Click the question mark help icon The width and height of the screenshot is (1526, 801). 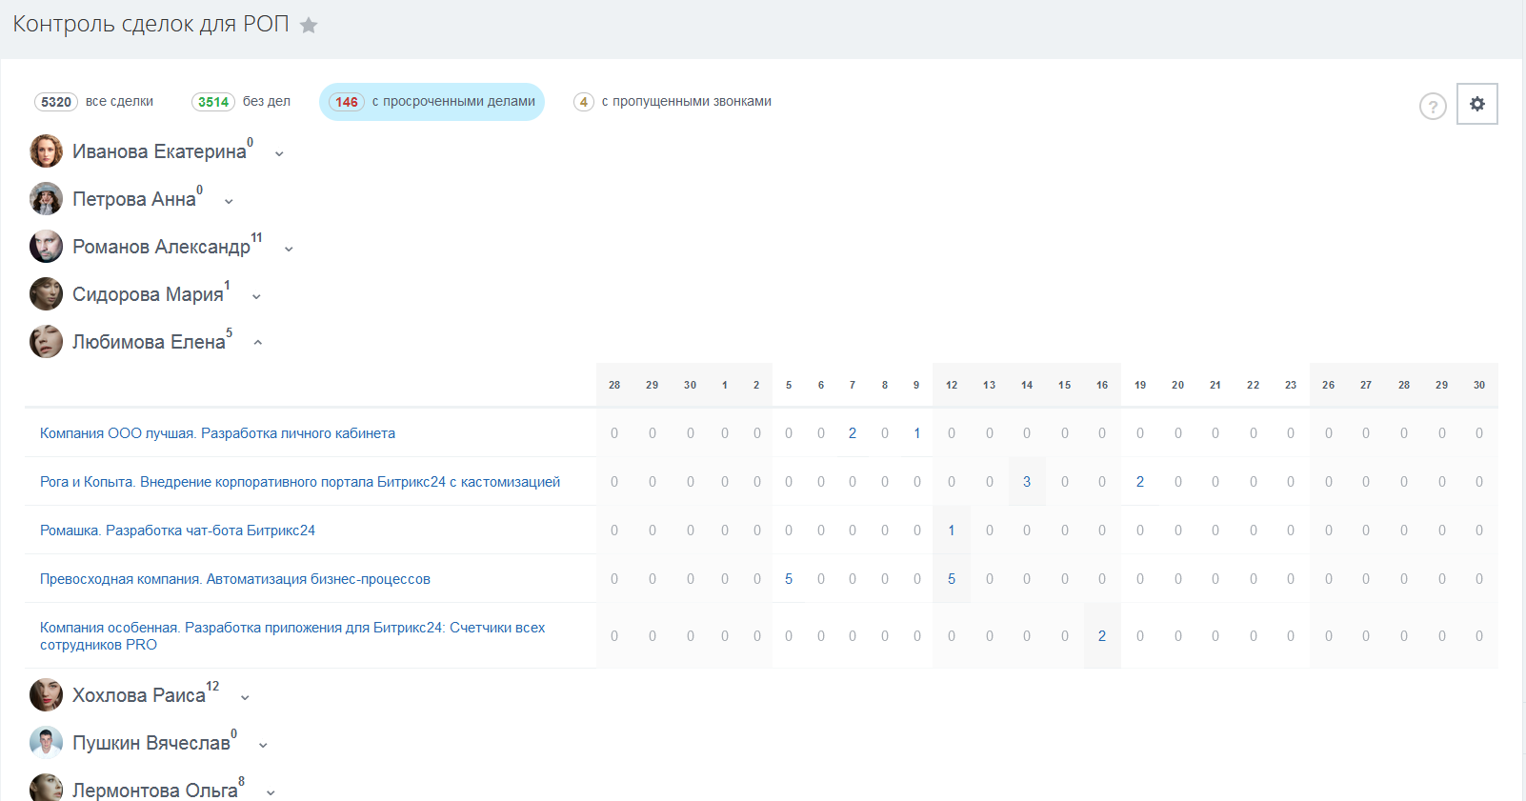tap(1433, 107)
